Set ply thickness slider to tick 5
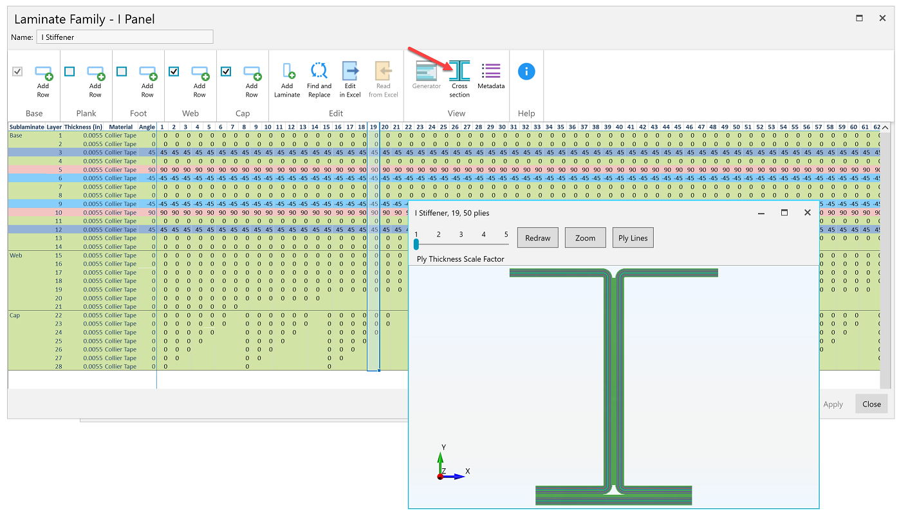 [506, 234]
